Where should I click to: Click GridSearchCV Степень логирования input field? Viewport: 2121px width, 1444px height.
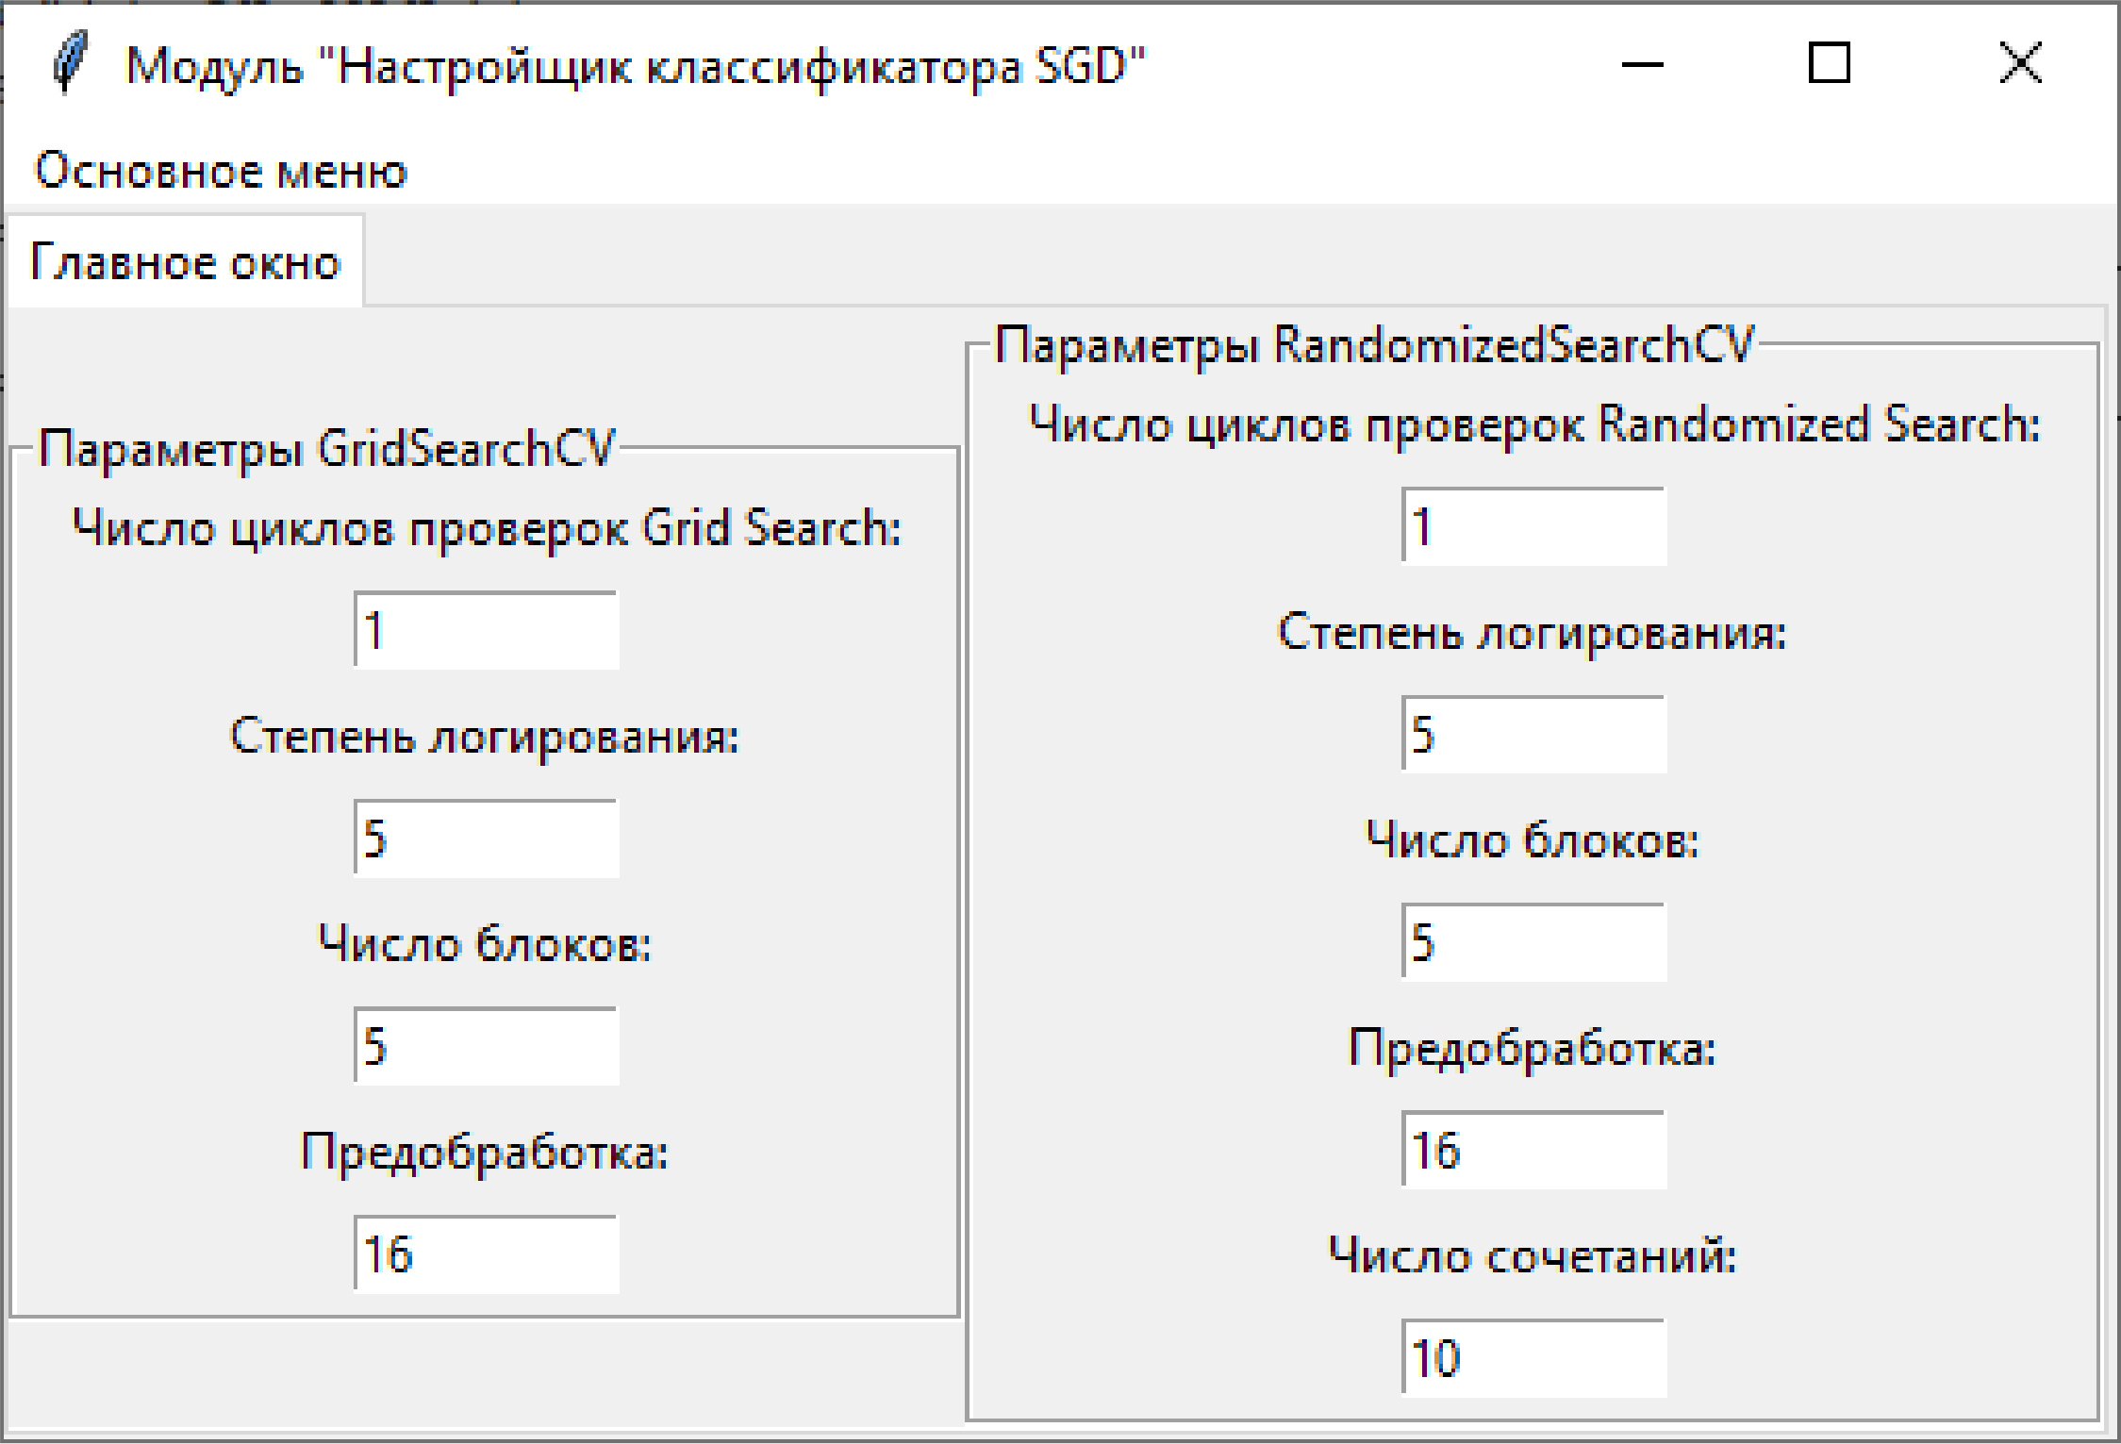tap(487, 838)
